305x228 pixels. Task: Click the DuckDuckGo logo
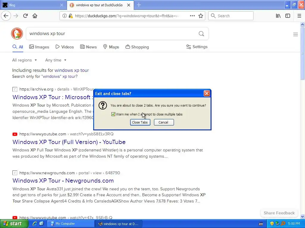17,34
